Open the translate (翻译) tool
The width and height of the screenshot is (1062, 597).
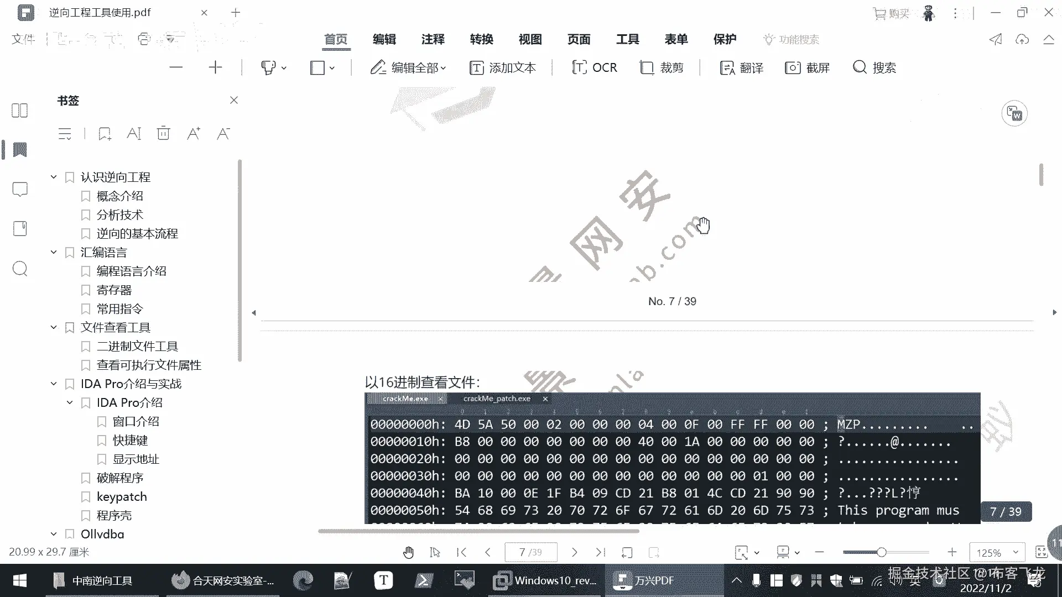741,67
